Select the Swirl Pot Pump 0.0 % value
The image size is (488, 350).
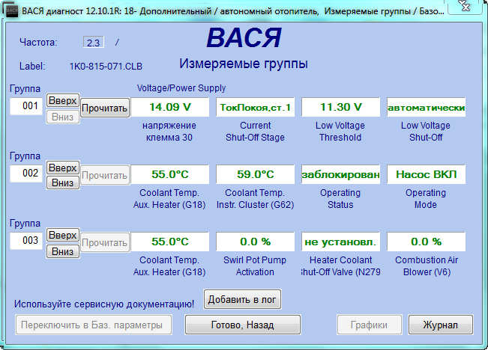pos(255,242)
